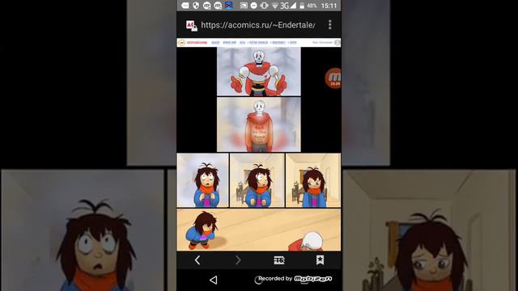Tap the acomics site favicon with lock
This screenshot has width=518, height=291.
click(x=192, y=25)
